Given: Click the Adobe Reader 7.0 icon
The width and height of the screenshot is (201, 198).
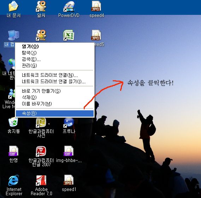Looking at the screenshot, I should pyautogui.click(x=41, y=180).
